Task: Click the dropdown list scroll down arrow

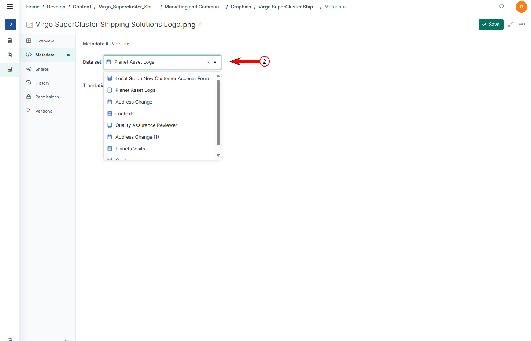Action: coord(218,155)
